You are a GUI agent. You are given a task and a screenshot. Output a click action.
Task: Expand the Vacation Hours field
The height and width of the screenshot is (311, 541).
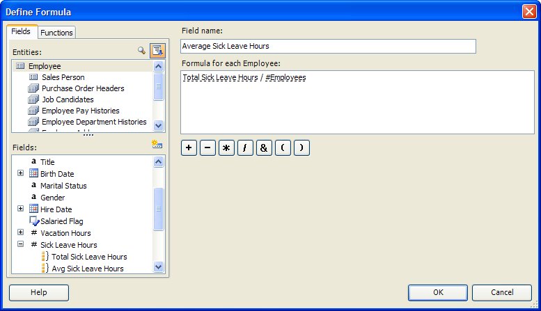tap(21, 232)
